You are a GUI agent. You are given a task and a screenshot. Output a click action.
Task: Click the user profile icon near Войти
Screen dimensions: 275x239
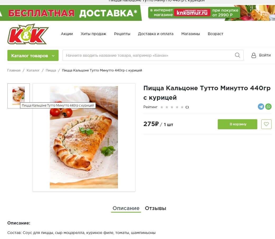coord(254,55)
